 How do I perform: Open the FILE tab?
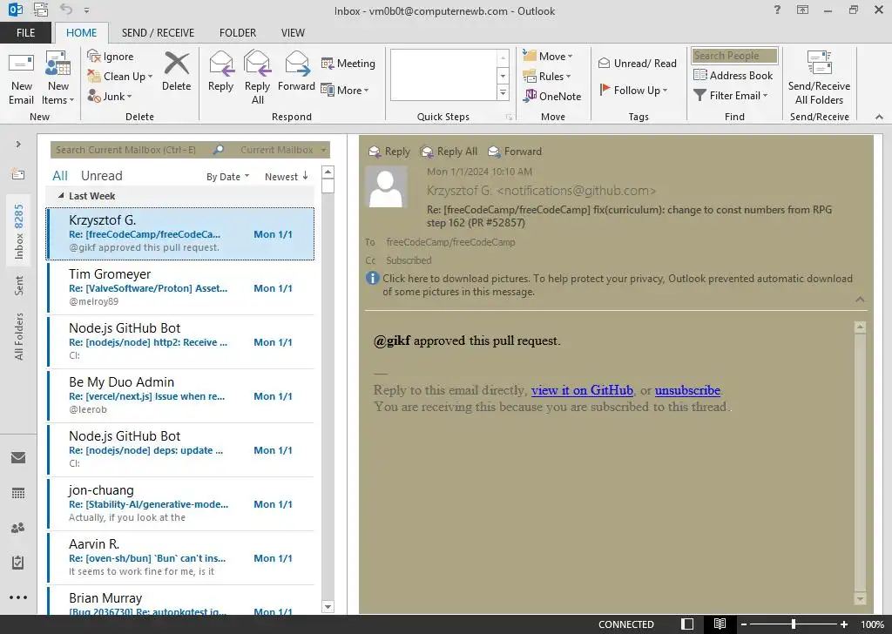25,32
